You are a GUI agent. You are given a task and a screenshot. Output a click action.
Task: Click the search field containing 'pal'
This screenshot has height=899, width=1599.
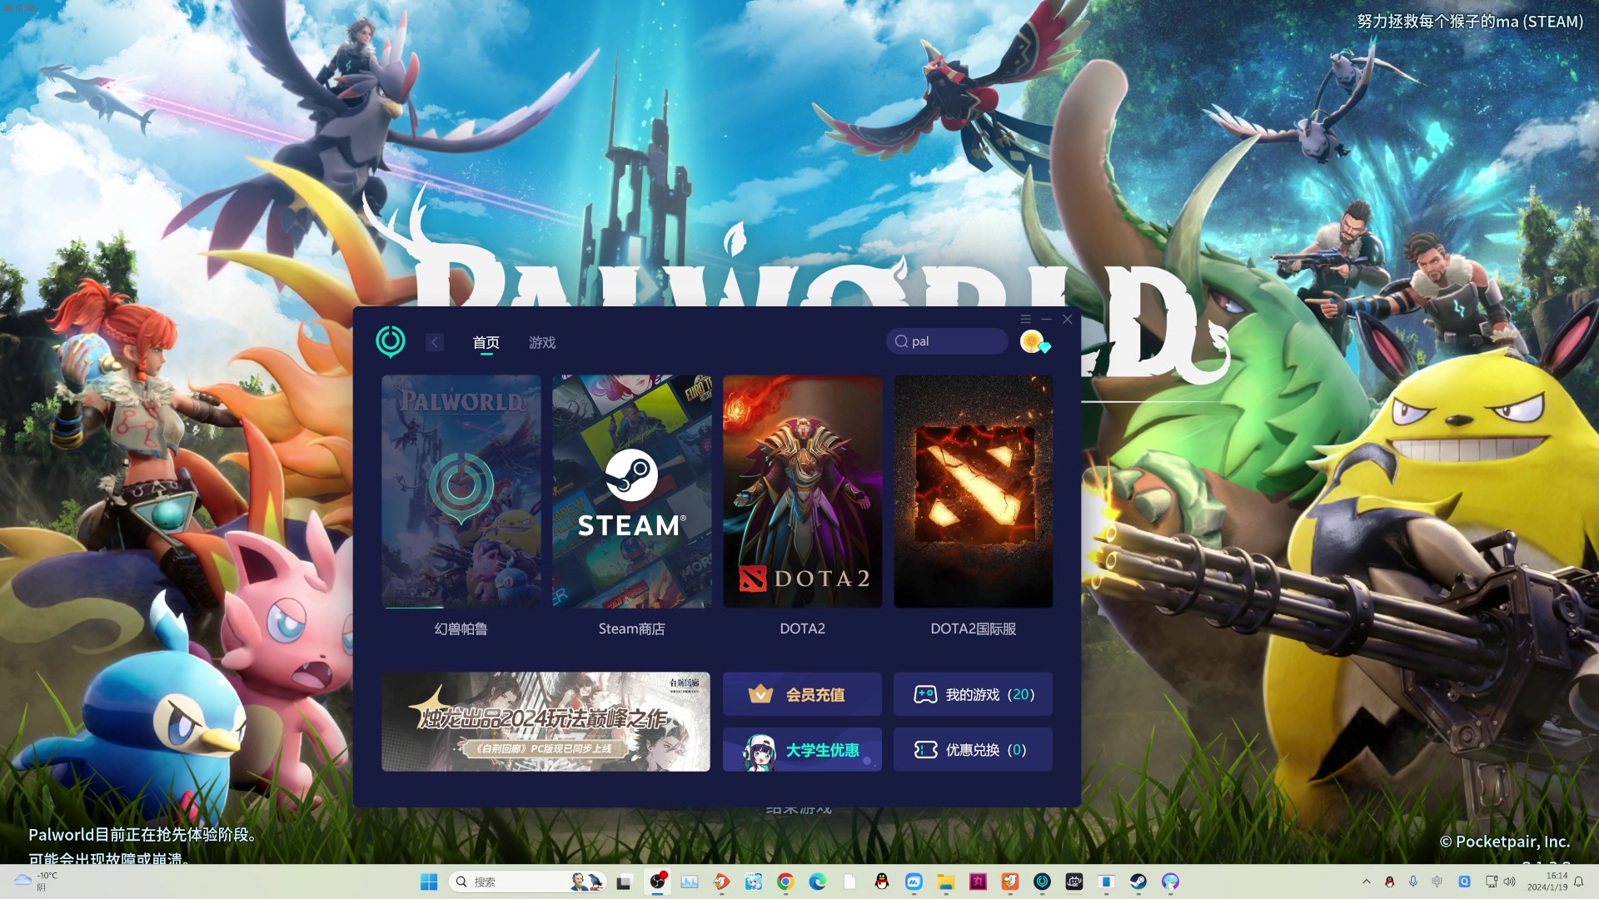pos(948,341)
